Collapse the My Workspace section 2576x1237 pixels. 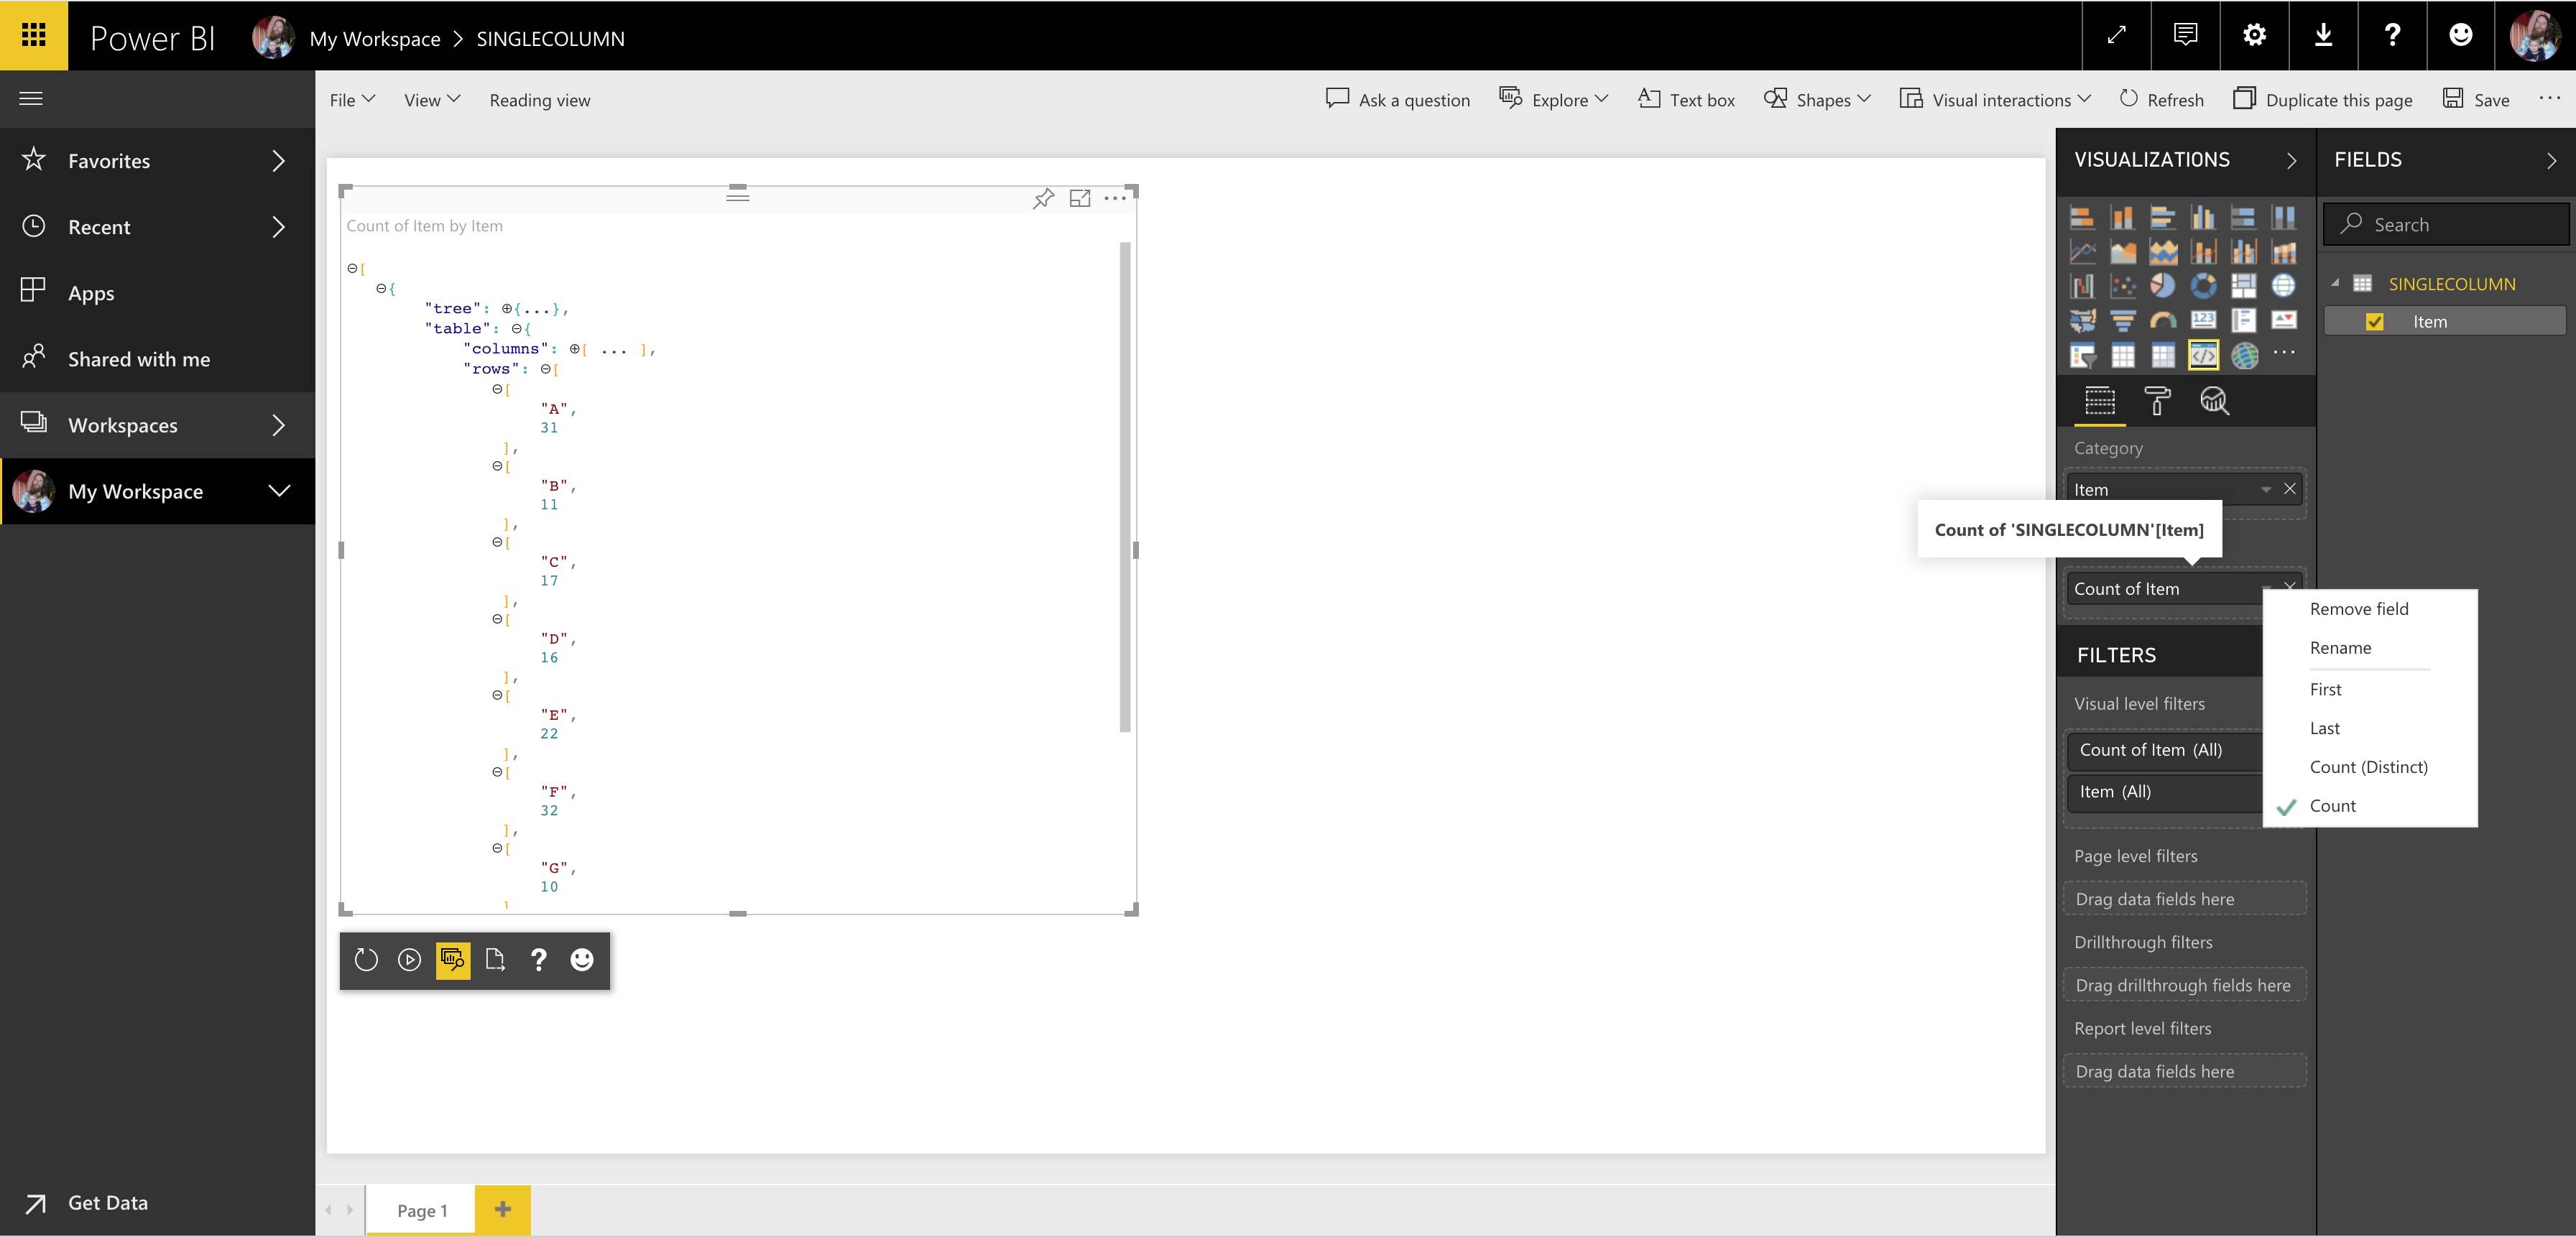[279, 491]
